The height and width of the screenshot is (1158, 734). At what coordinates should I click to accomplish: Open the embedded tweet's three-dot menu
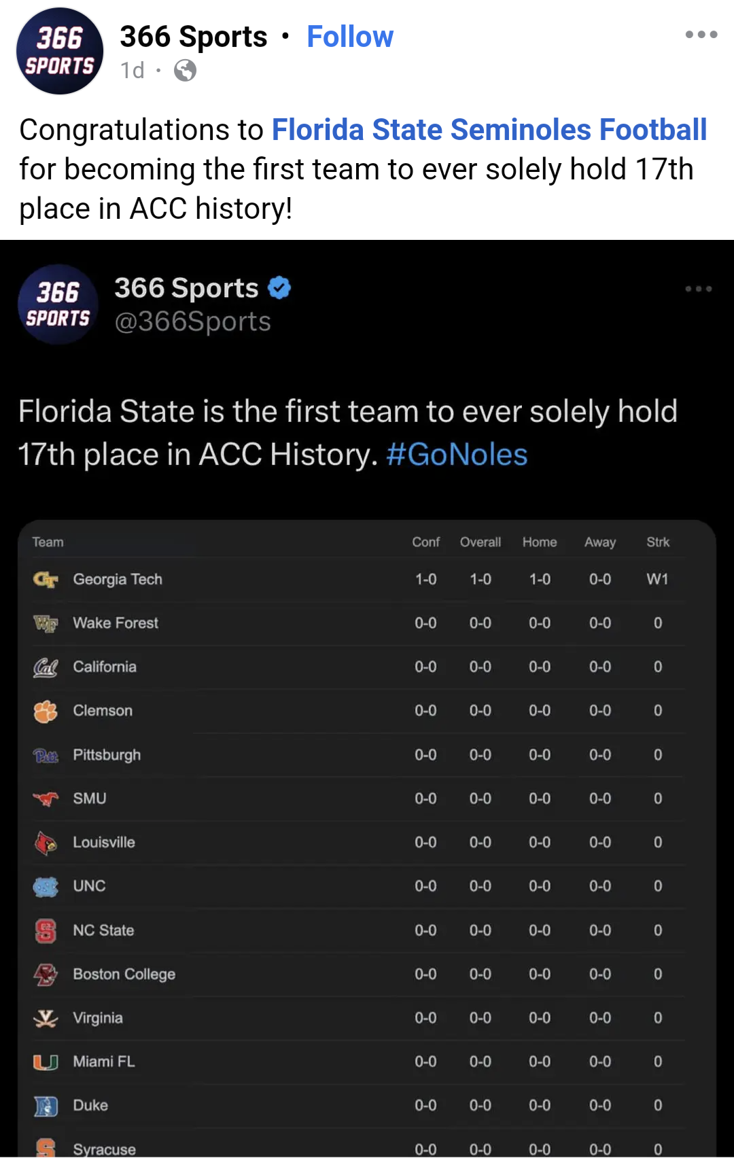pyautogui.click(x=699, y=289)
